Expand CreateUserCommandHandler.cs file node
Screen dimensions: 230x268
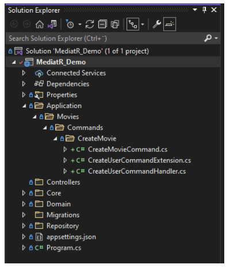(x=65, y=171)
